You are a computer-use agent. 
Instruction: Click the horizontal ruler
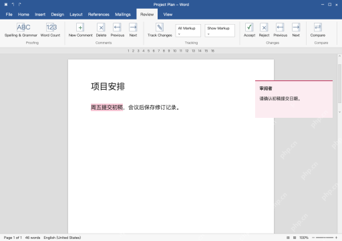[171, 51]
